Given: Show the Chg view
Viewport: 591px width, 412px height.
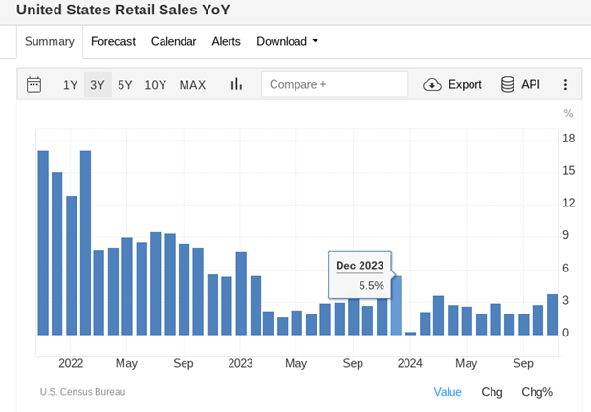Looking at the screenshot, I should [x=492, y=392].
